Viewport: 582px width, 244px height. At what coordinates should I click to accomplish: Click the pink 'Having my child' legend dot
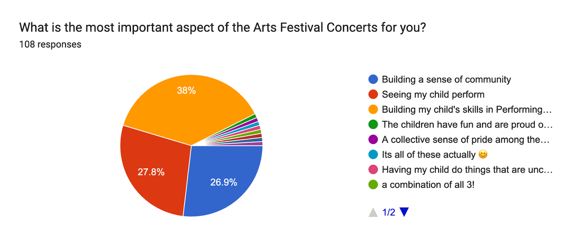pos(373,170)
